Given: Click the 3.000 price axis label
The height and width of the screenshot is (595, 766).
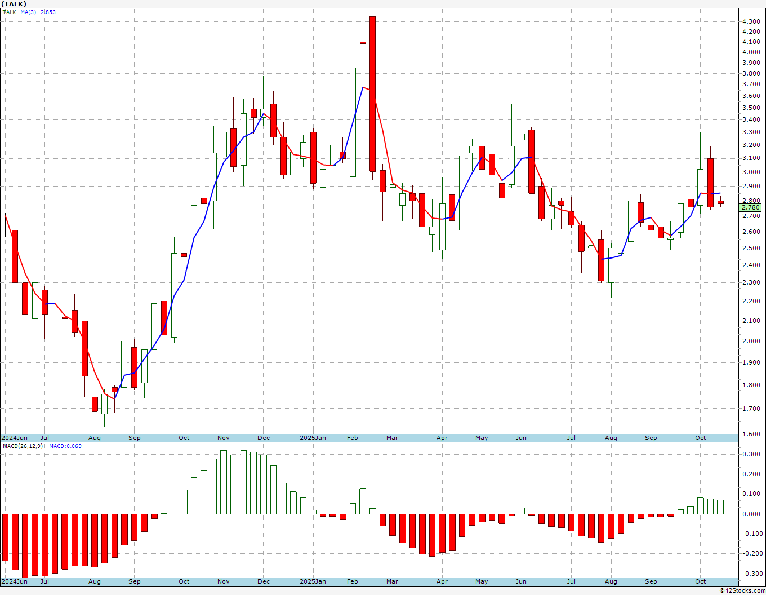Looking at the screenshot, I should point(751,172).
